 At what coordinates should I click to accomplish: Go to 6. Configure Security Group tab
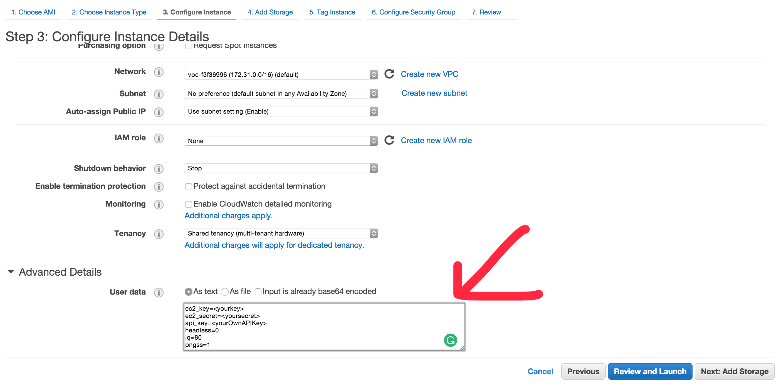tap(414, 12)
